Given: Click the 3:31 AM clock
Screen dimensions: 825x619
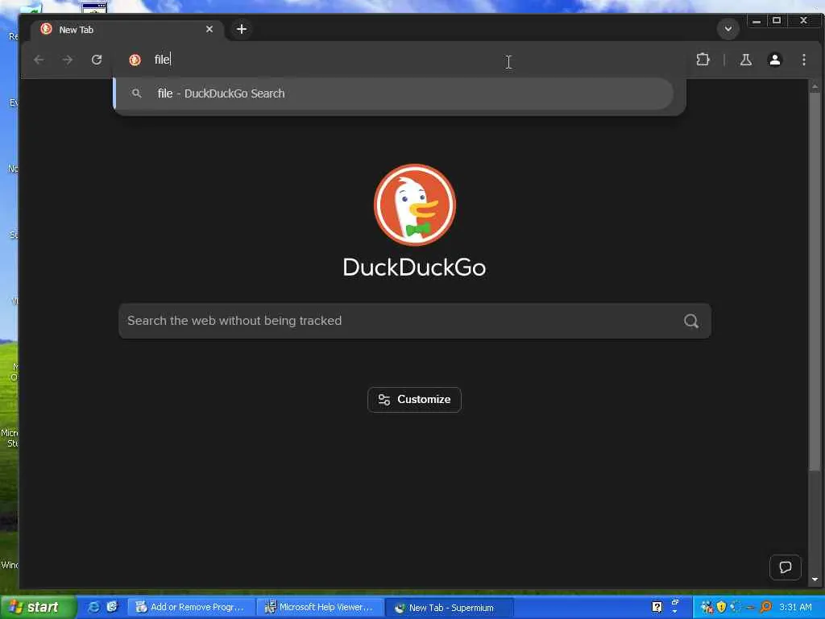Looking at the screenshot, I should pos(795,607).
